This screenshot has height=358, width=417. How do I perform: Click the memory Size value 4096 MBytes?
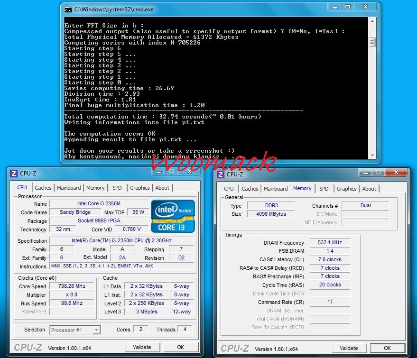[x=271, y=214]
